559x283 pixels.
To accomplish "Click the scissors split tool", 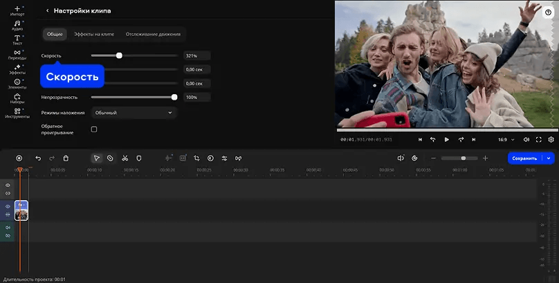I will pyautogui.click(x=125, y=158).
